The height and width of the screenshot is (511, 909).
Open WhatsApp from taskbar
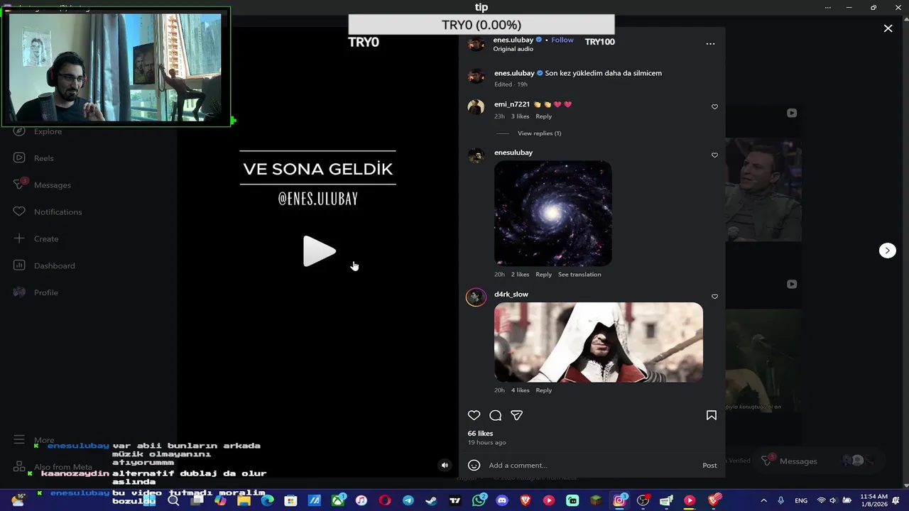(479, 500)
